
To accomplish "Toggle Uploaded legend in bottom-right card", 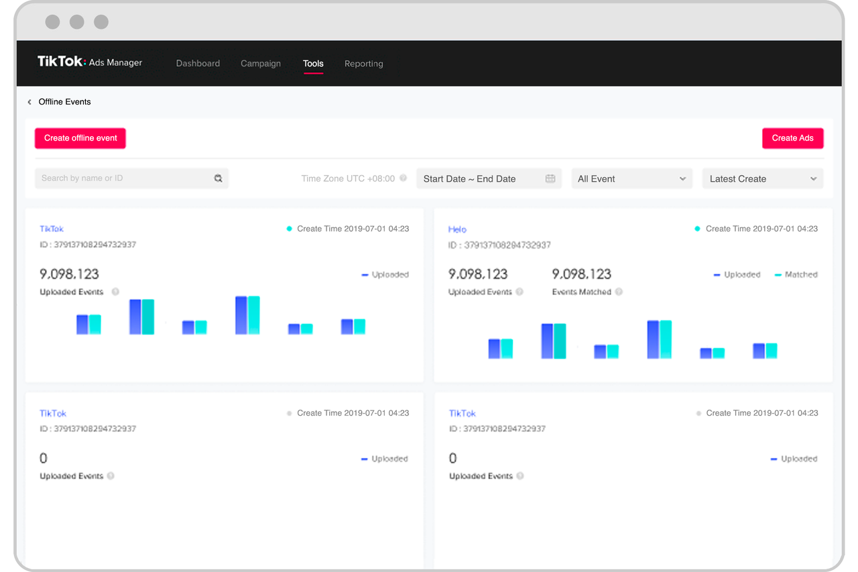I will pos(794,459).
